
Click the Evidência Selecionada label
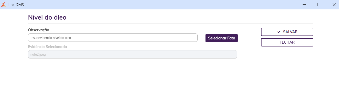(47, 47)
